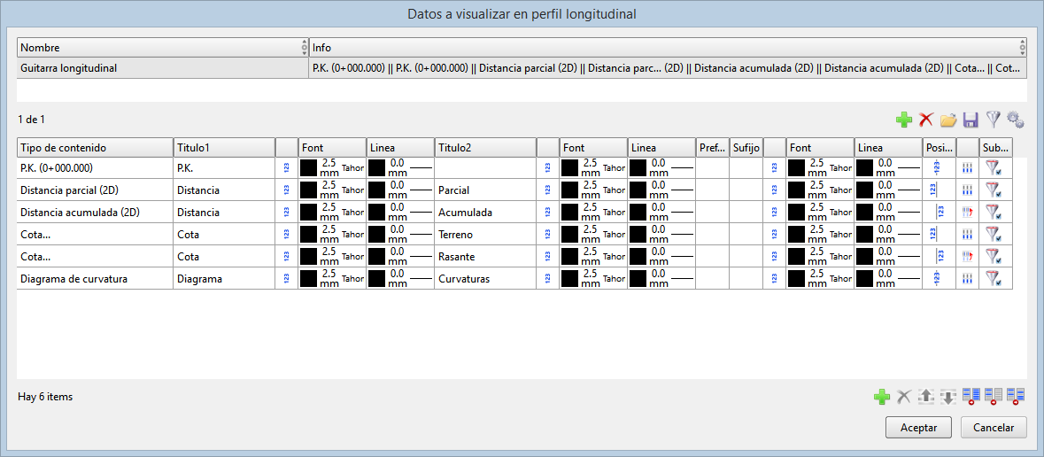Click the 'Pref...' column header
The width and height of the screenshot is (1044, 457).
[712, 147]
